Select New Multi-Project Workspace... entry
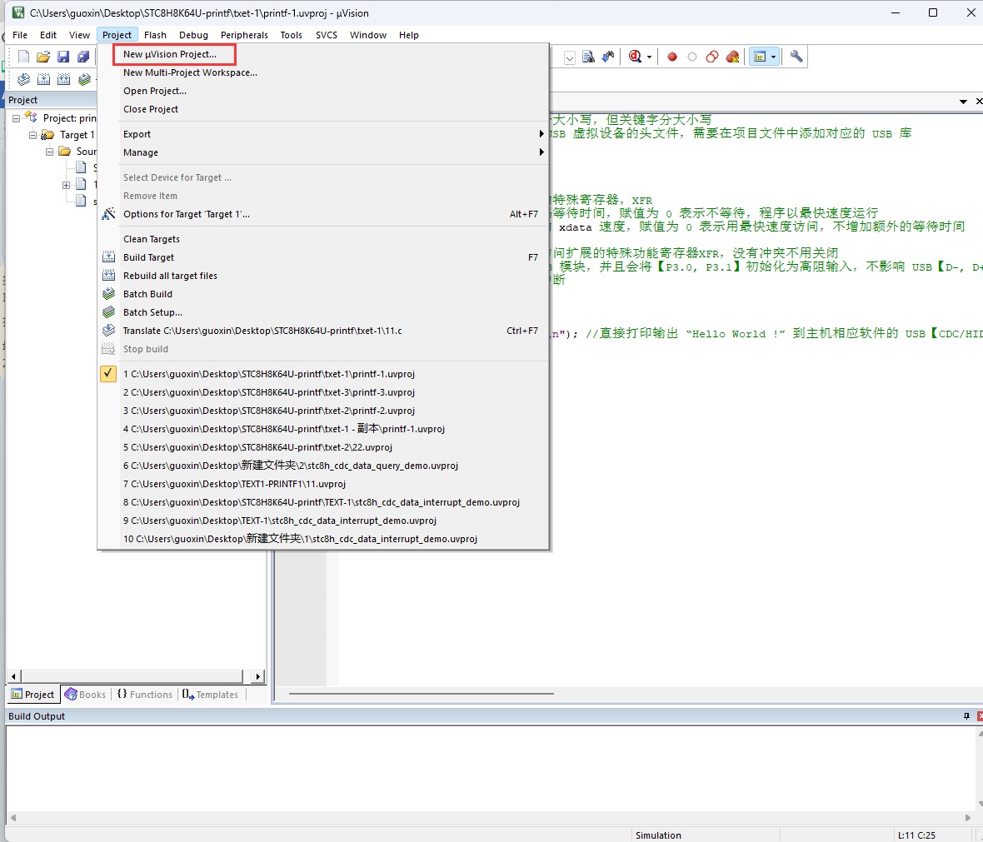Viewport: 983px width, 842px height. [190, 72]
